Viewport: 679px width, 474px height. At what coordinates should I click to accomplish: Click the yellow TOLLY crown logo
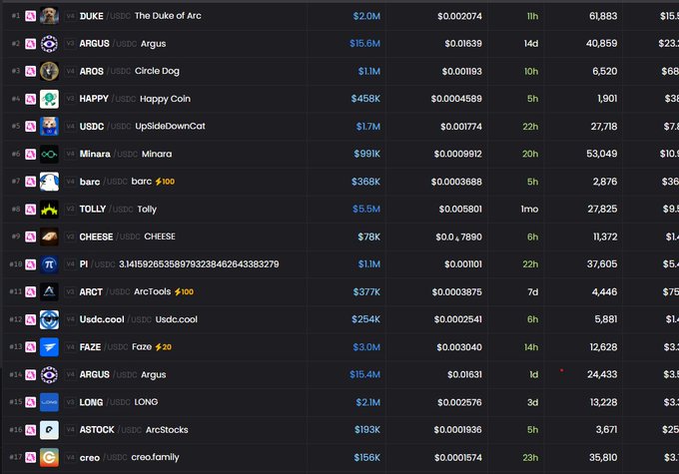click(x=49, y=210)
